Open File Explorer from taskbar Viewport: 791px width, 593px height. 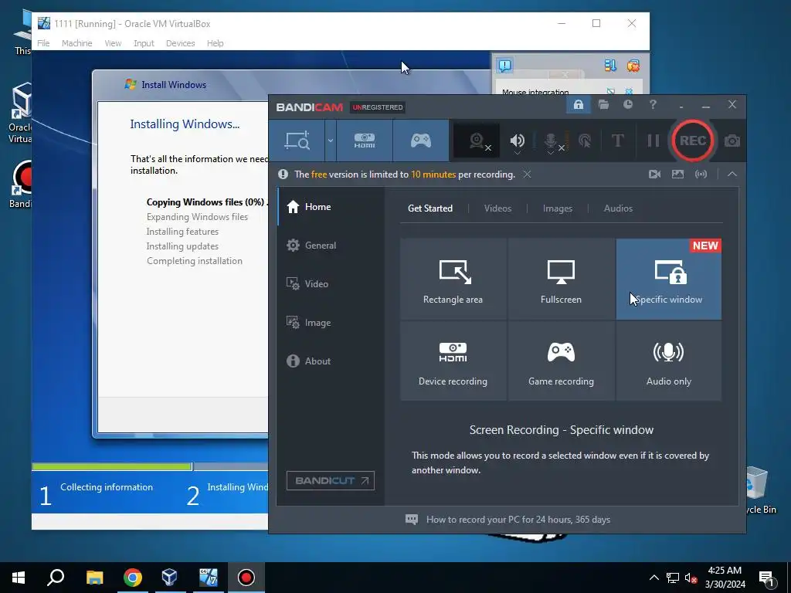[94, 578]
